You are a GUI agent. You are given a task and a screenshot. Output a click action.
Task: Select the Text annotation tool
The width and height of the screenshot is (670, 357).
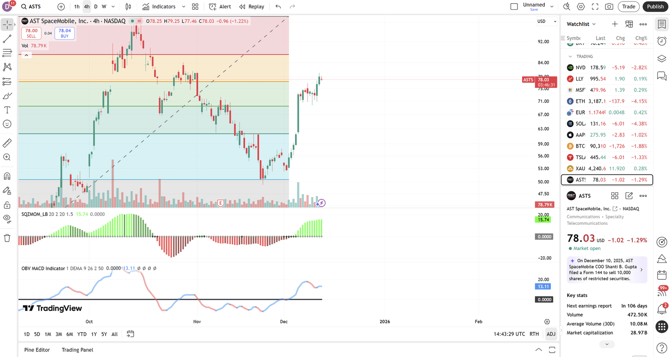point(7,110)
